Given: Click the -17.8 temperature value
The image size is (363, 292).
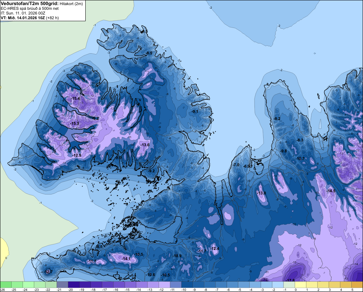Looking at the screenshot, I should tap(290, 280).
